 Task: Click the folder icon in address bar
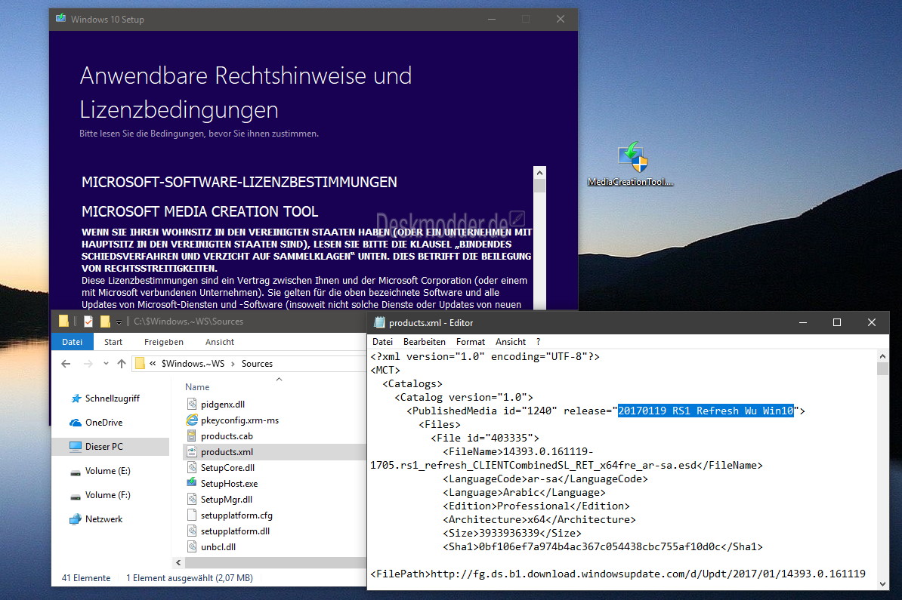140,364
